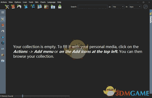Click the Add TV bookshelf toolbar icon

coord(46,7)
